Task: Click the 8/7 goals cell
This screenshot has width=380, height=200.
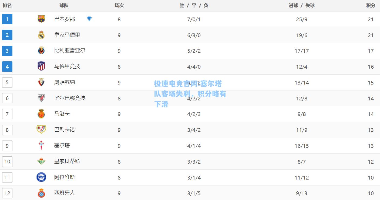Action: click(302, 162)
